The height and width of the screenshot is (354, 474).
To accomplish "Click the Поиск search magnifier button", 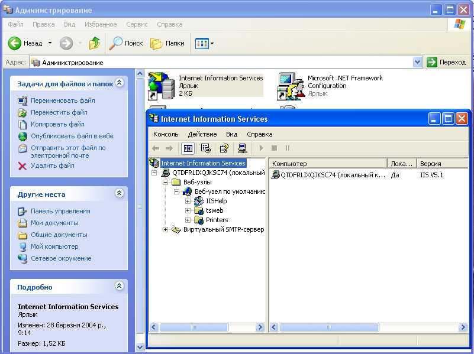I will point(126,44).
